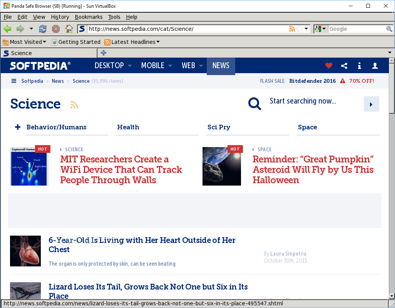
Task: Submit search with the arrow button
Action: 371,104
